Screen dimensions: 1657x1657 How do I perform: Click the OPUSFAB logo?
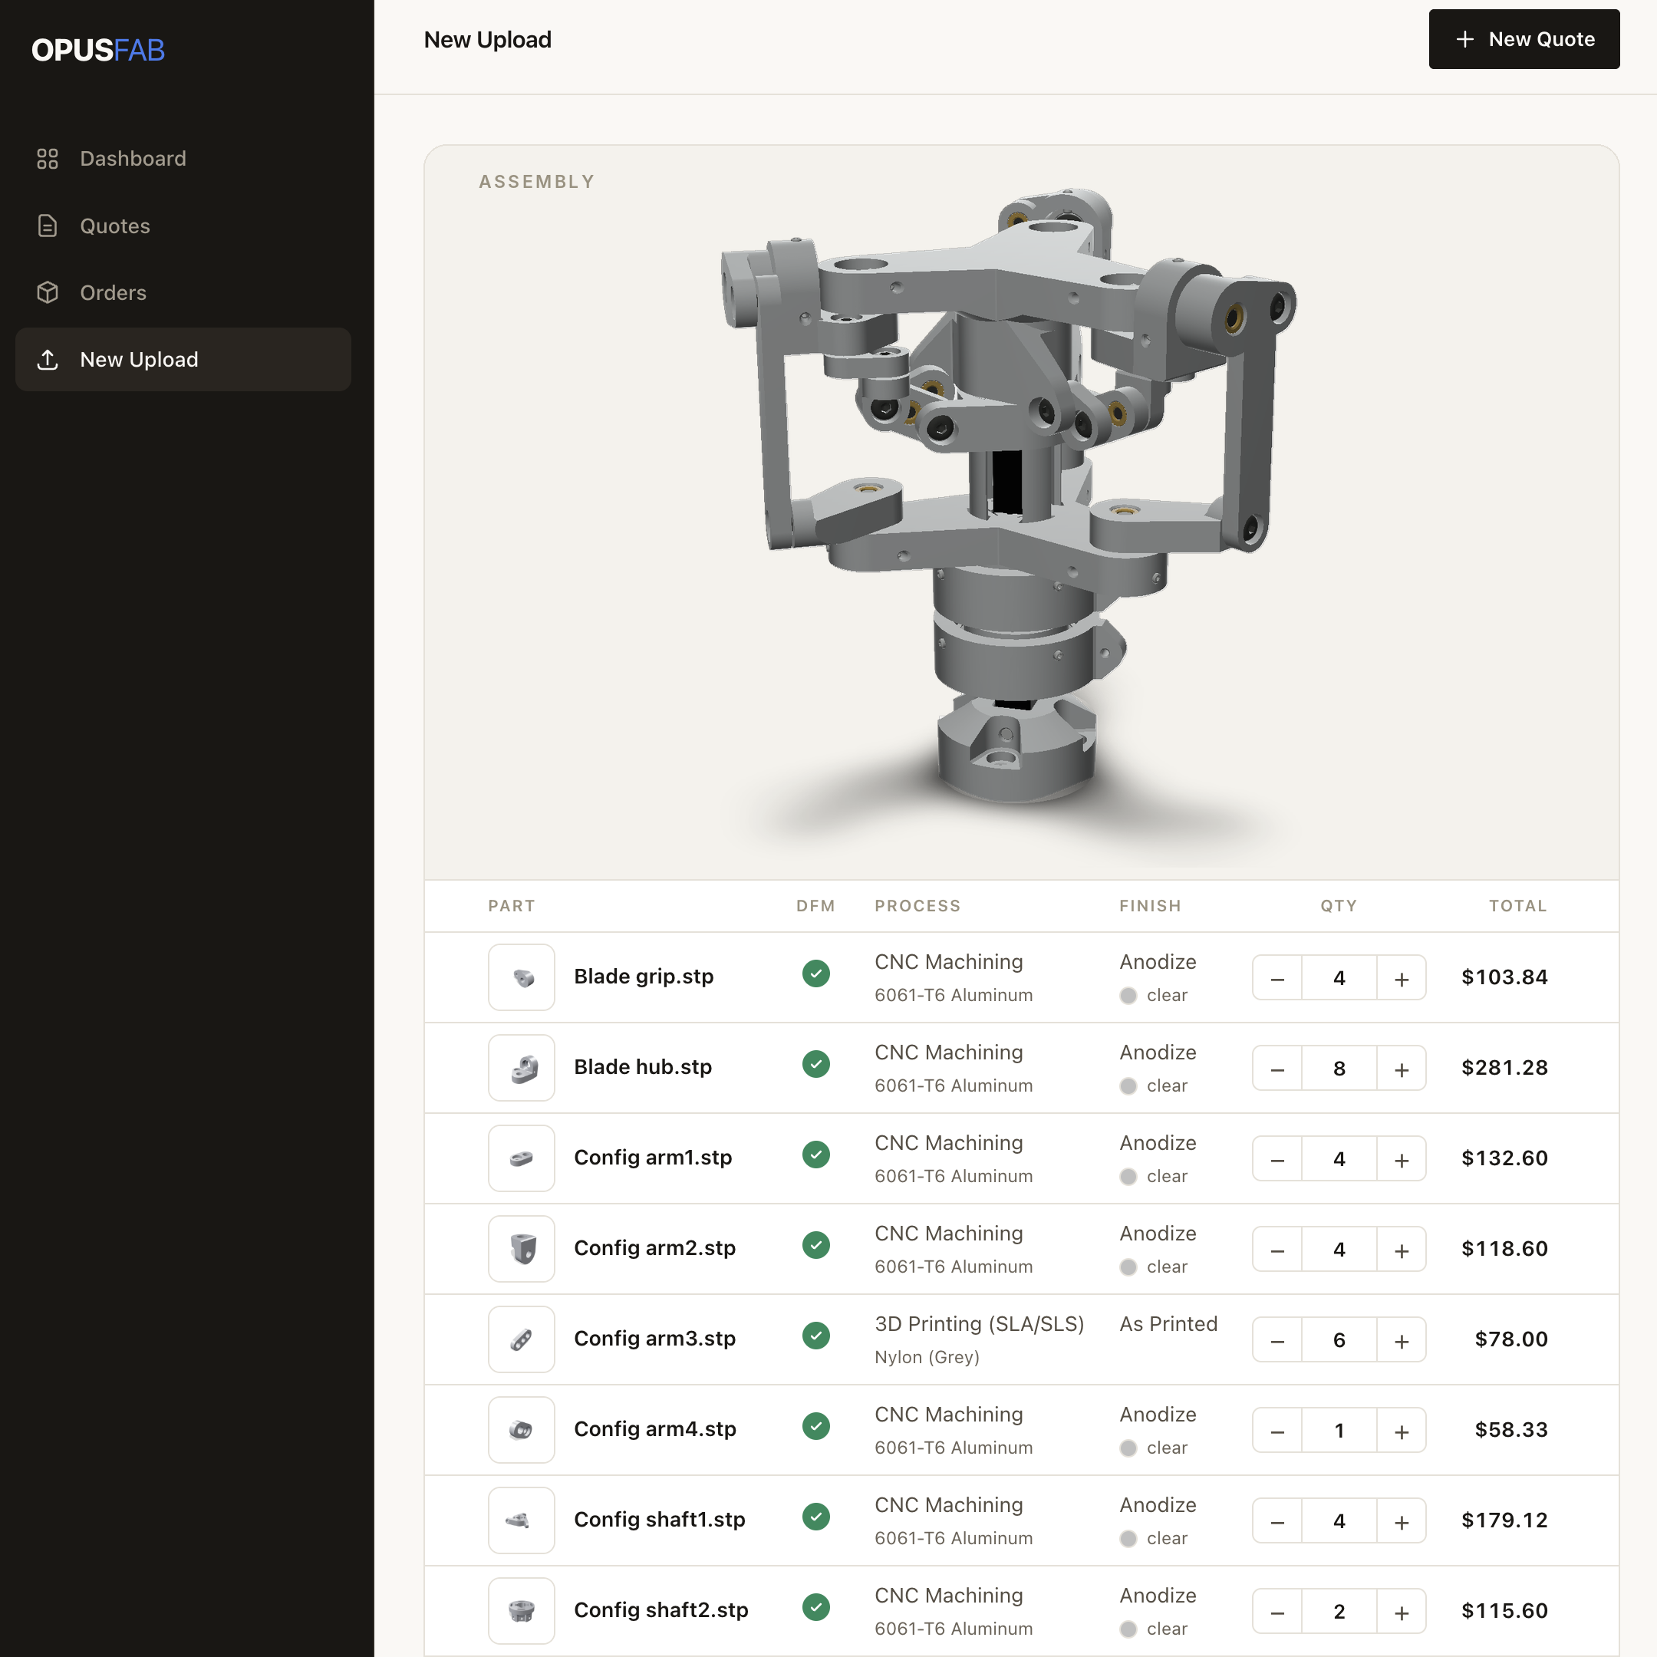[x=99, y=50]
